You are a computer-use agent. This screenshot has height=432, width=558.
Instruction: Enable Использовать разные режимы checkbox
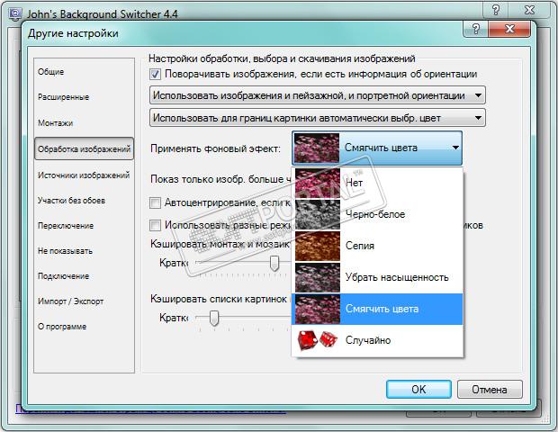(155, 225)
